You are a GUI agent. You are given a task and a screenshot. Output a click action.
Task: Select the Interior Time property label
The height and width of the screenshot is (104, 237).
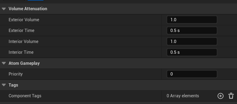tap(21, 52)
